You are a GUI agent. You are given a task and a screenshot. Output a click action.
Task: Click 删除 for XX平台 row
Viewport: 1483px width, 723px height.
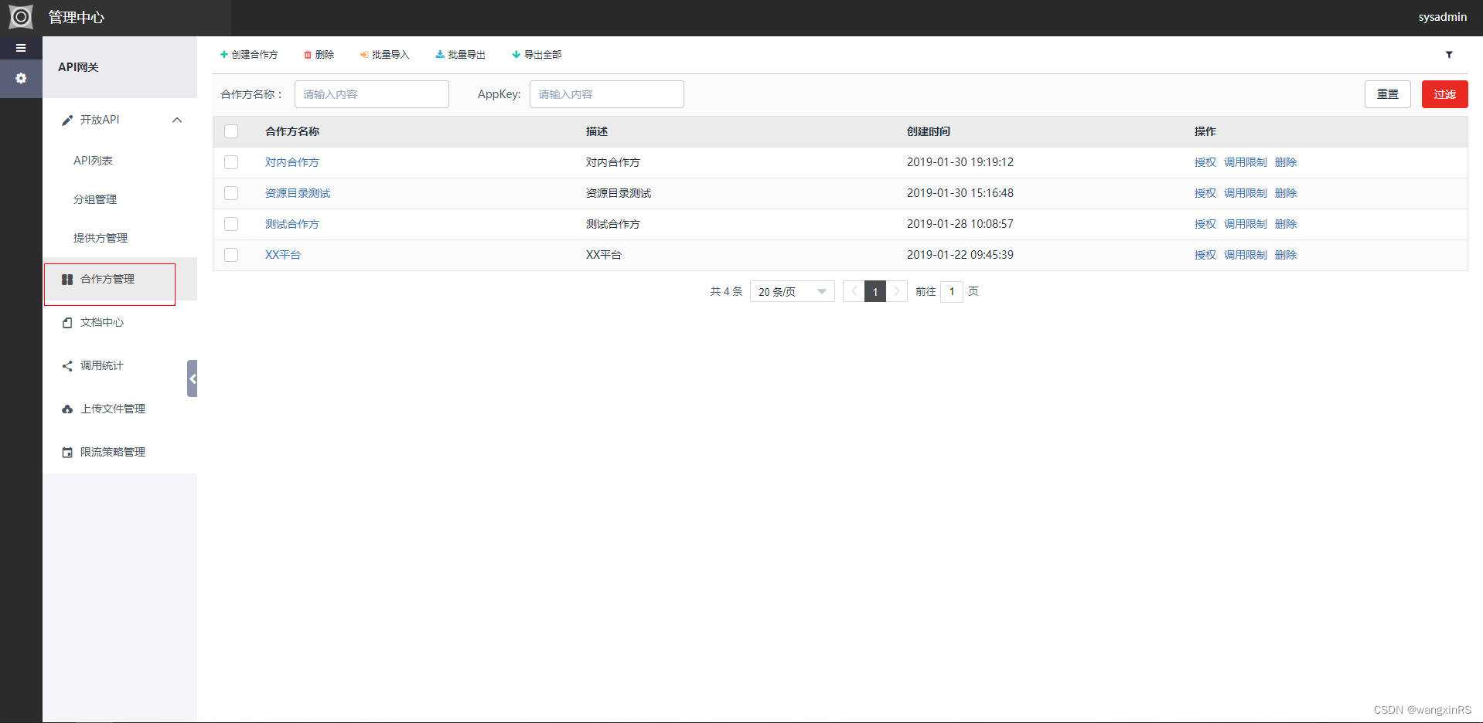(x=1286, y=255)
